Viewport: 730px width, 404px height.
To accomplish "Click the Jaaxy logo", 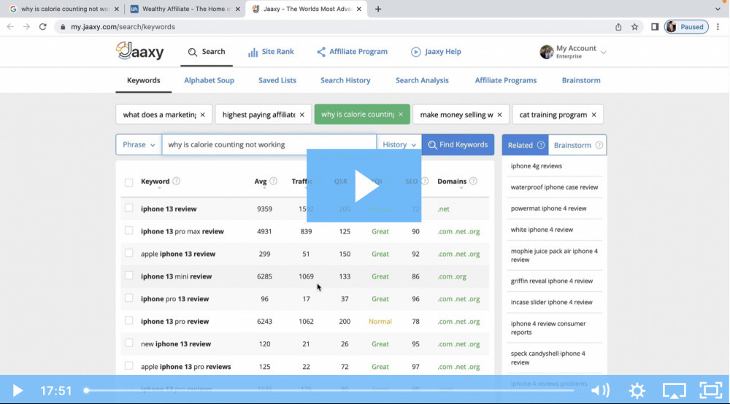I will (139, 50).
